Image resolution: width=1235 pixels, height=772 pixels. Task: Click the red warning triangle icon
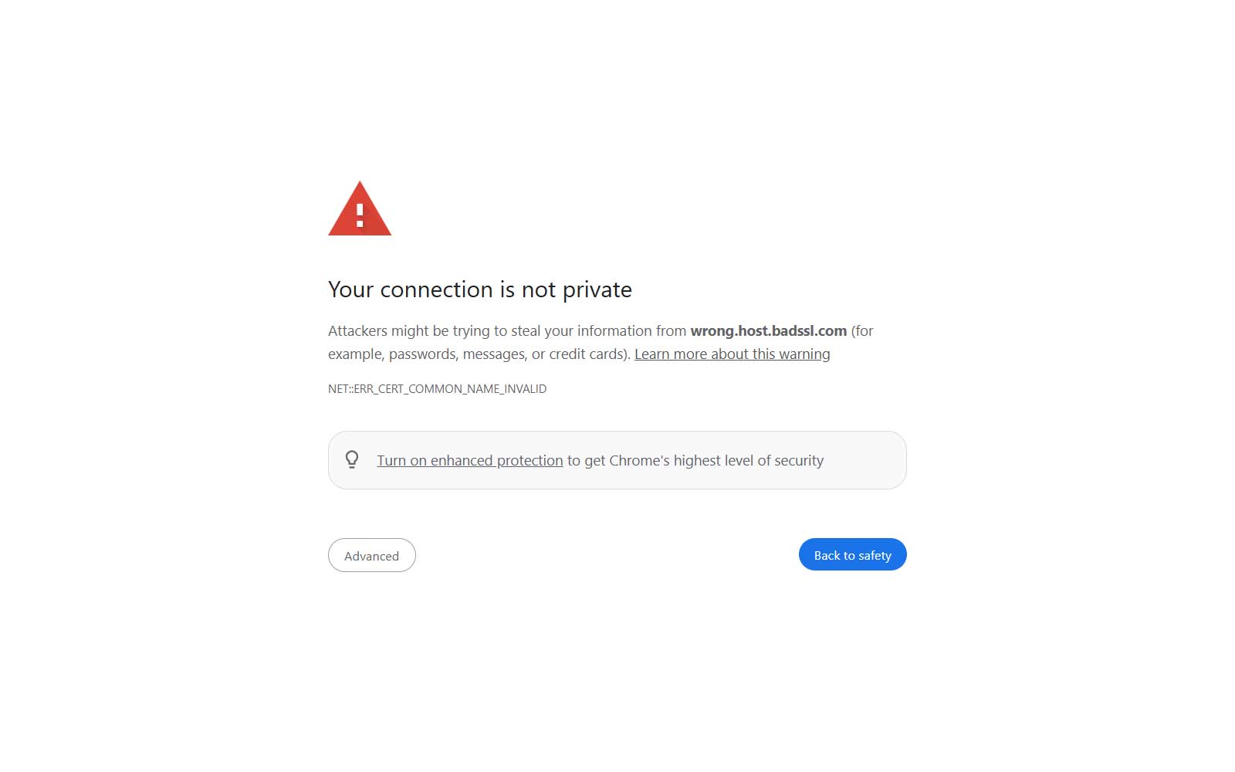[x=360, y=208]
